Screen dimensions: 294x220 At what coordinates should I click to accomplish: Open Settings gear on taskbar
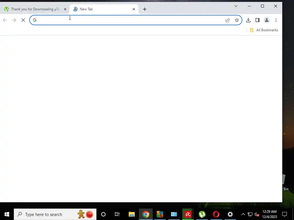(230, 214)
